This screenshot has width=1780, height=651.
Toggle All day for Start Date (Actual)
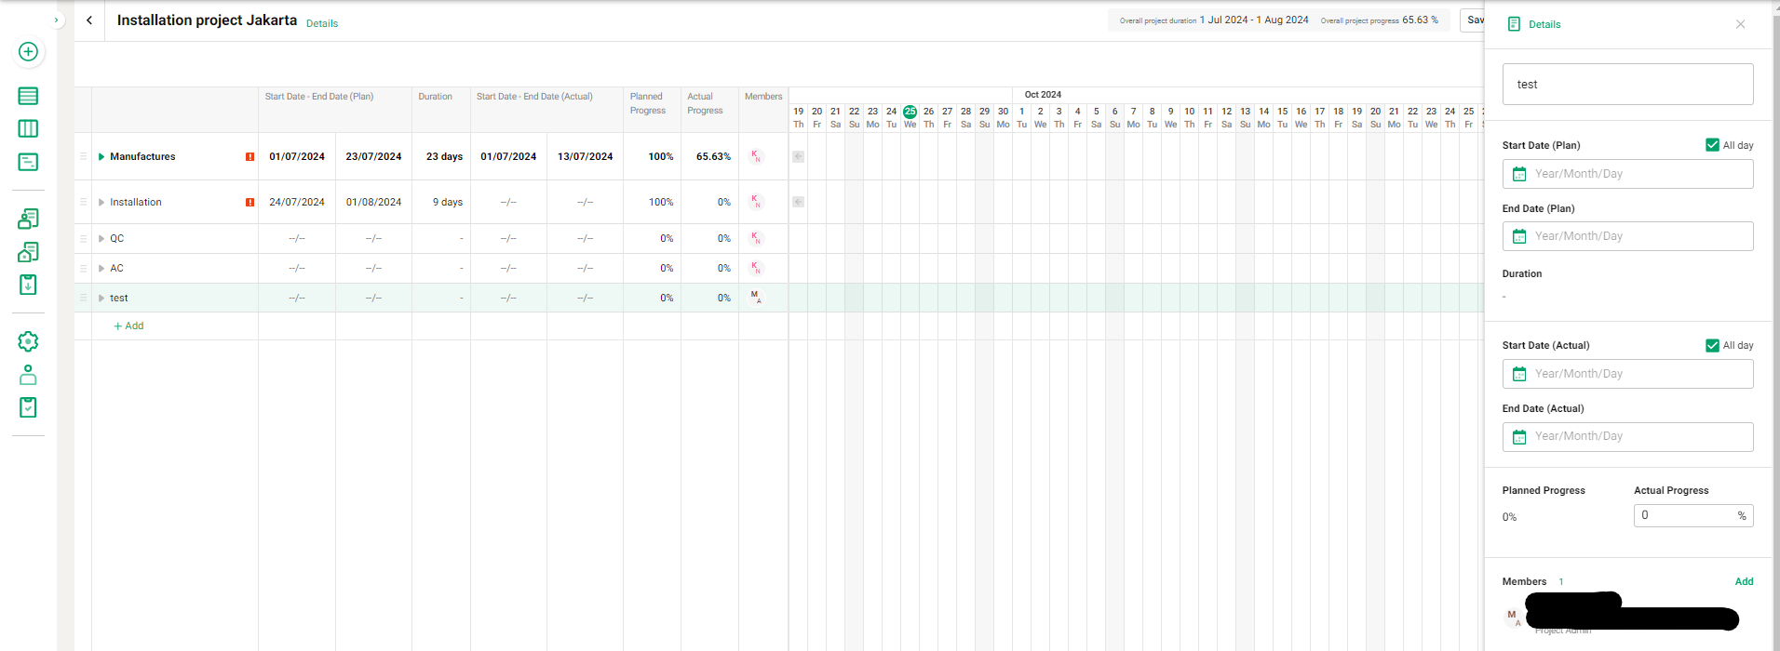coord(1712,345)
